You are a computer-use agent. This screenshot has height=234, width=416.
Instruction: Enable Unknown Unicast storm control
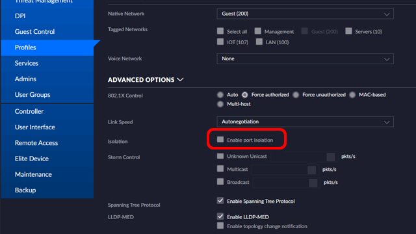pyautogui.click(x=220, y=156)
